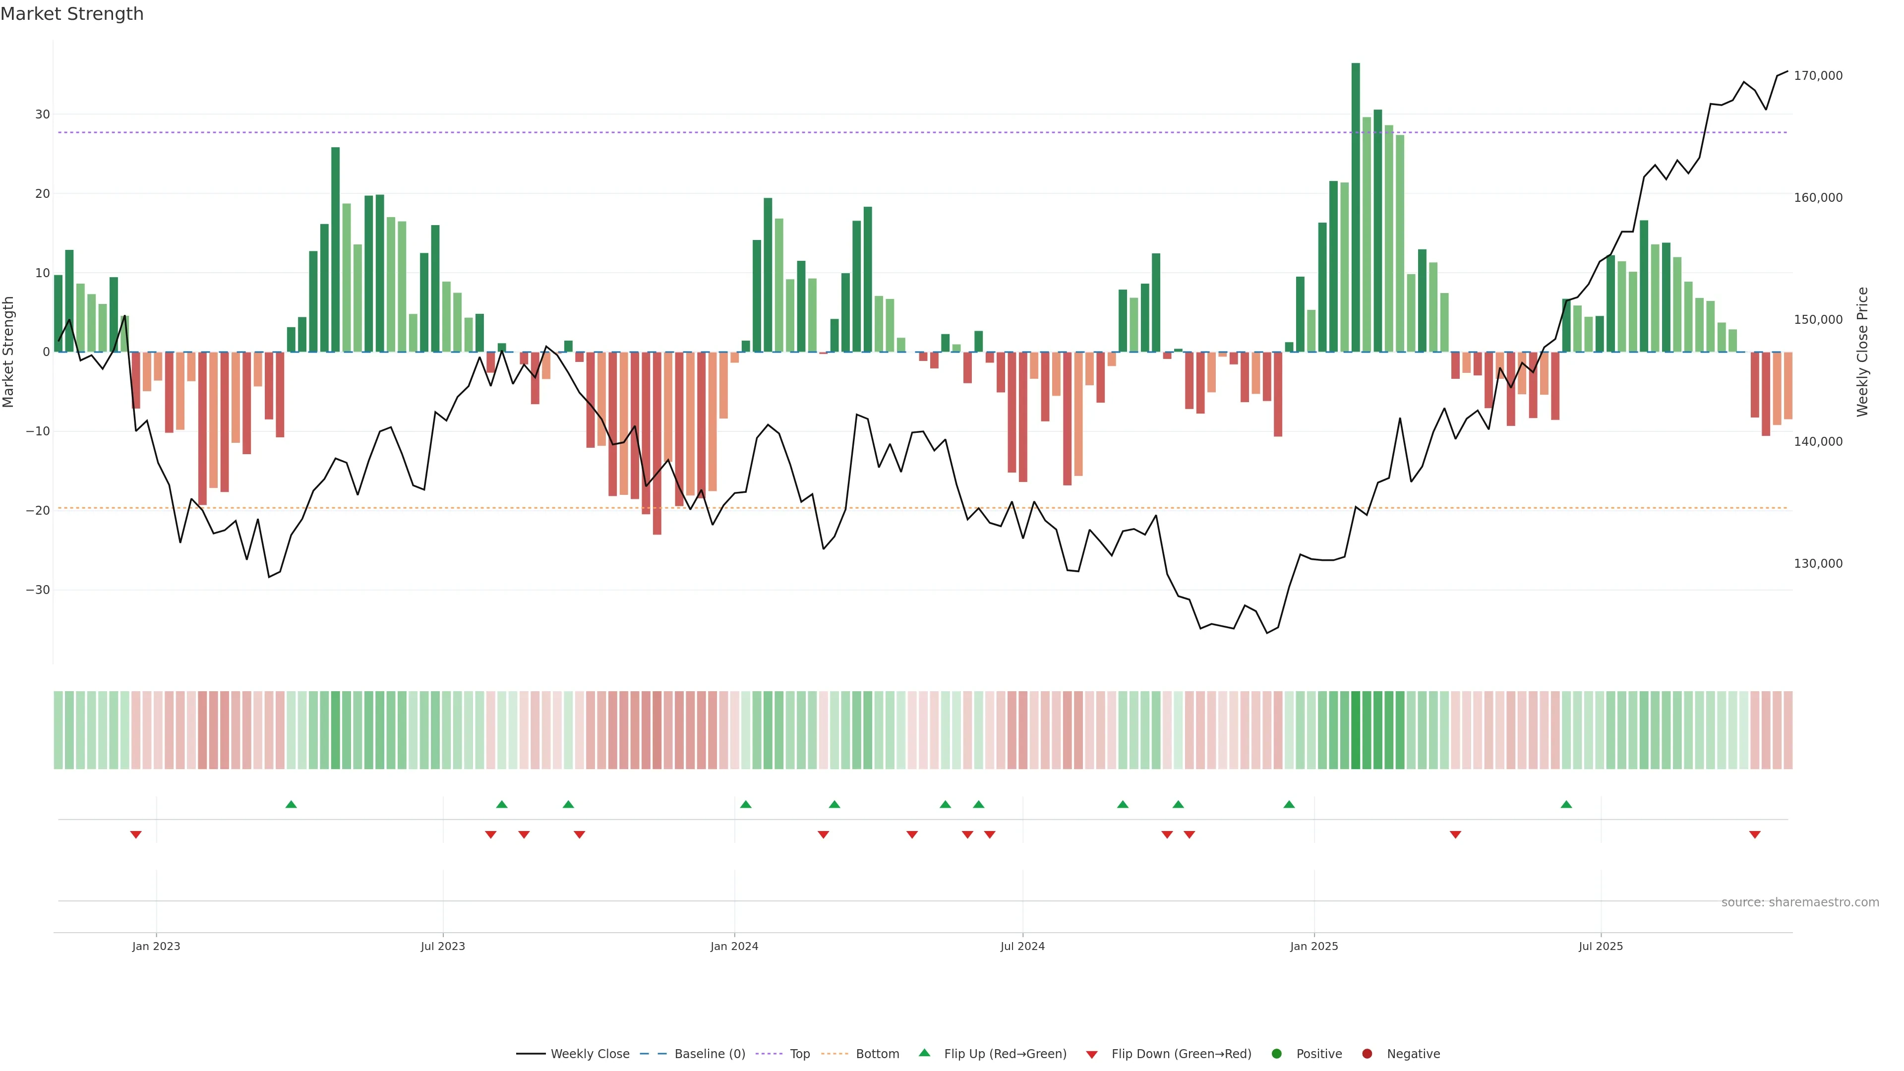
Task: Click the green flip-up marker just after Jan 2024
Action: [x=746, y=804]
